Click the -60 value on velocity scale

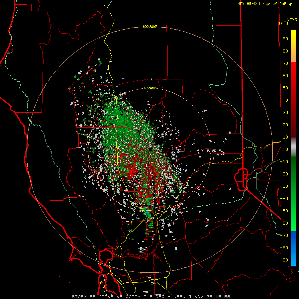[284, 223]
